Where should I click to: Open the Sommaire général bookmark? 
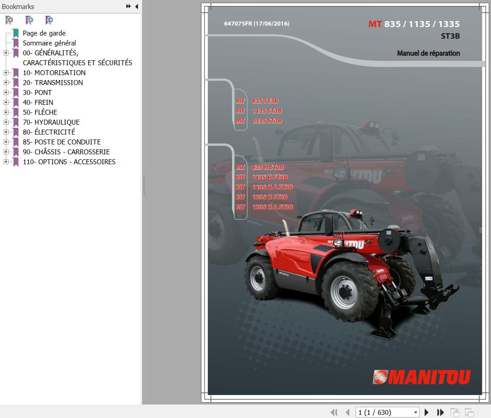tap(49, 43)
